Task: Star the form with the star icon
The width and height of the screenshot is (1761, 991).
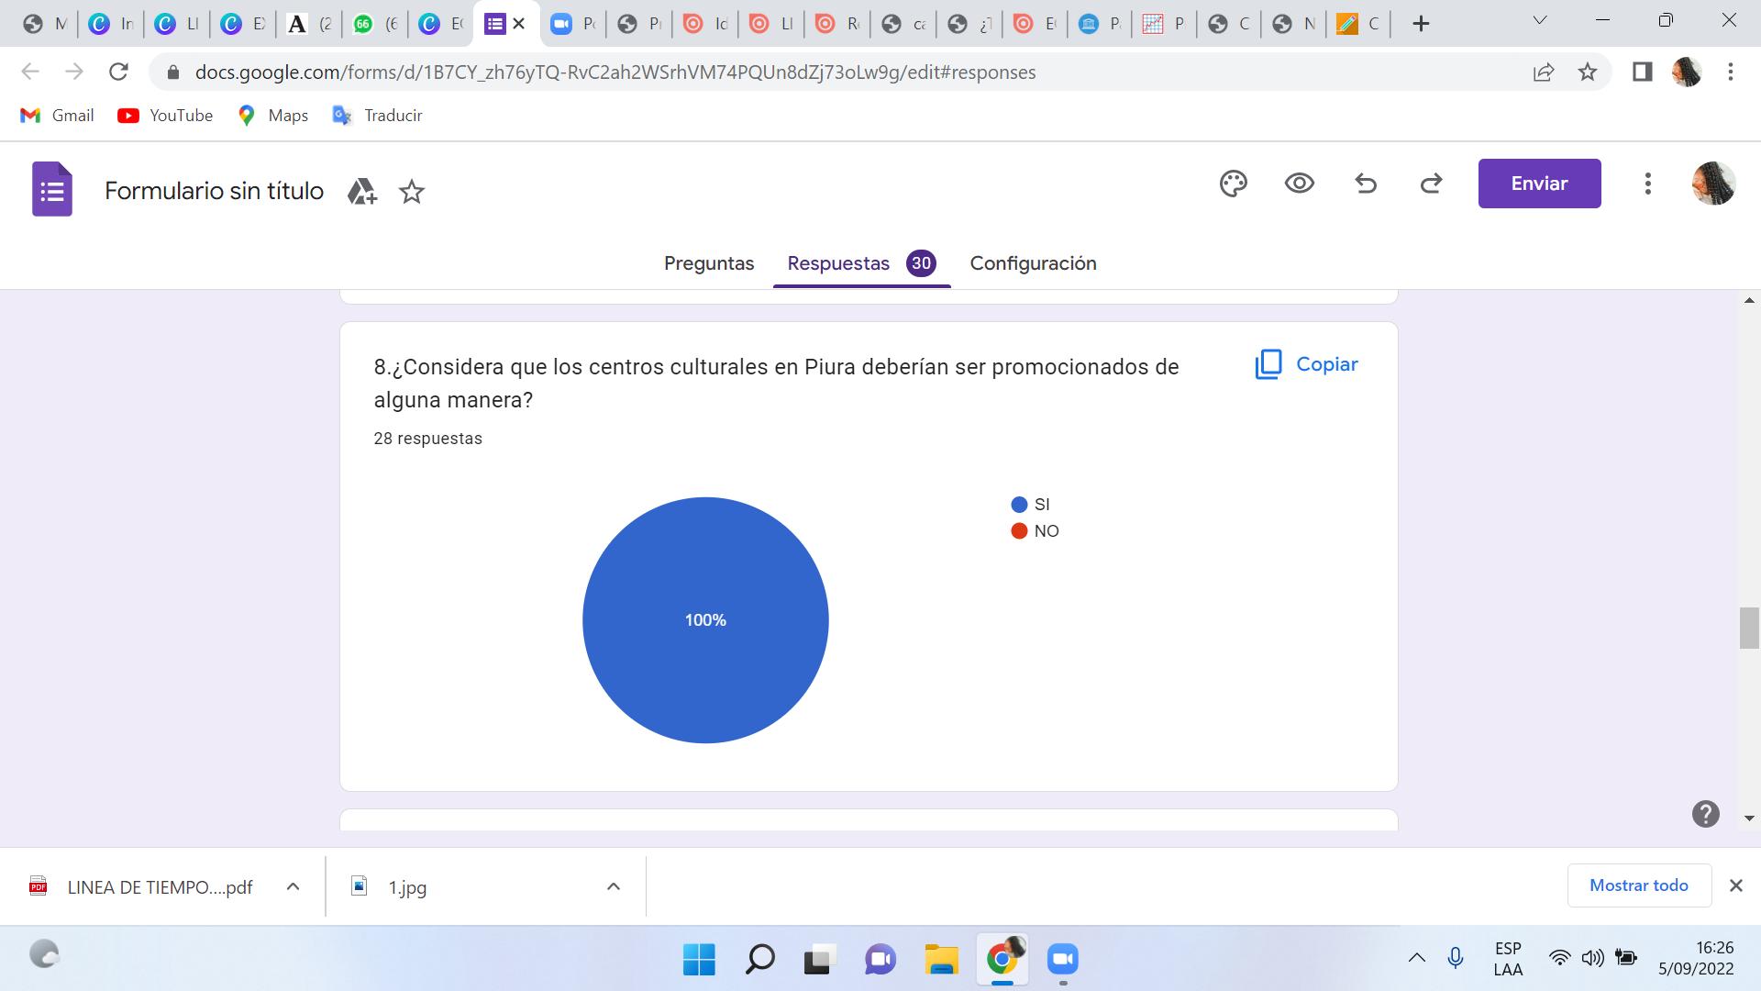Action: (x=412, y=192)
